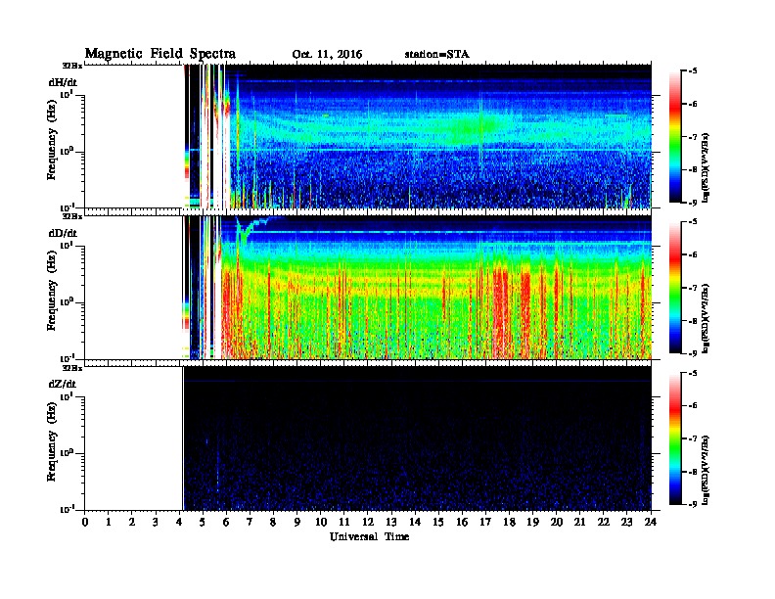Click the hour "9" tick label
This screenshot has height=599, width=775.
point(297,522)
